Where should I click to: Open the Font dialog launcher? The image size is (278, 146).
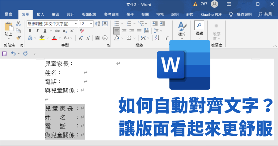click(108, 46)
